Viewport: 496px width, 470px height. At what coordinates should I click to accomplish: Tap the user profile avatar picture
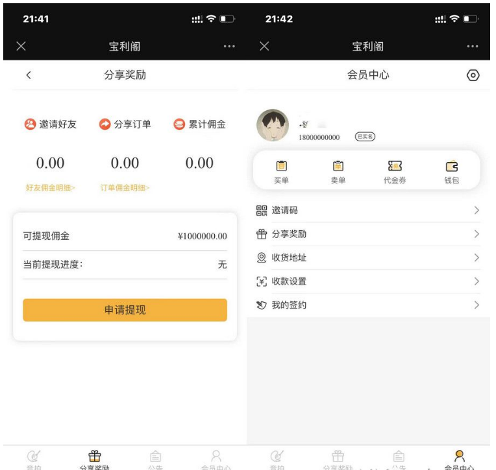tap(273, 125)
